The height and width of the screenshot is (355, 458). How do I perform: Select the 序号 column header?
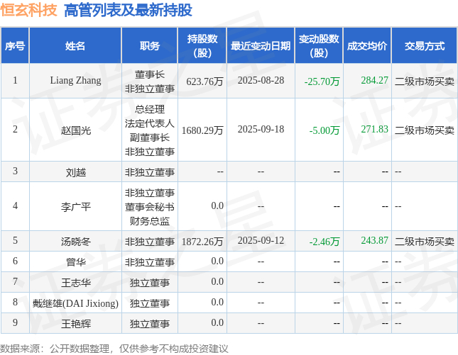click(15, 46)
